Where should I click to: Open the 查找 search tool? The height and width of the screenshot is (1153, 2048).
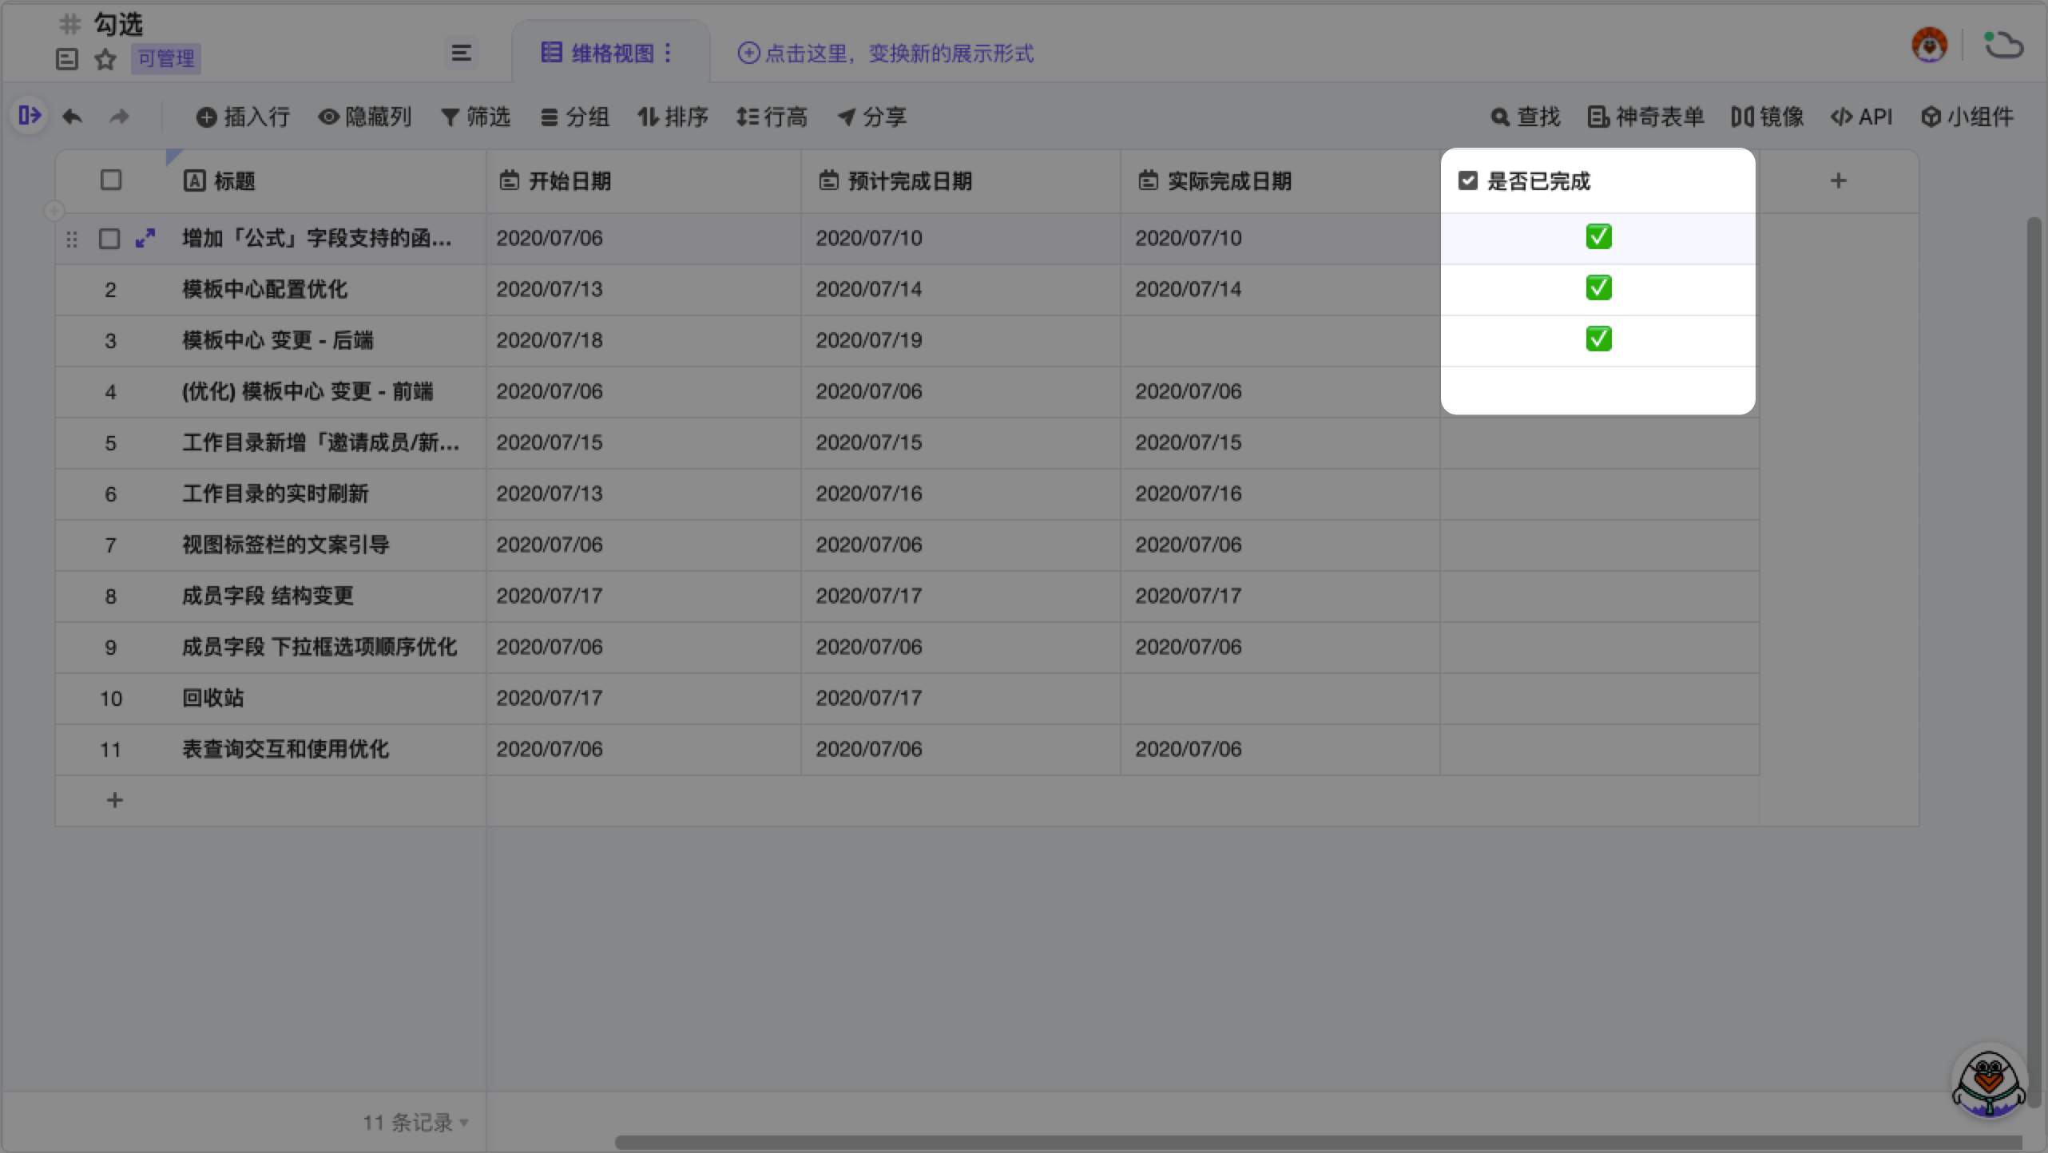(x=1524, y=117)
